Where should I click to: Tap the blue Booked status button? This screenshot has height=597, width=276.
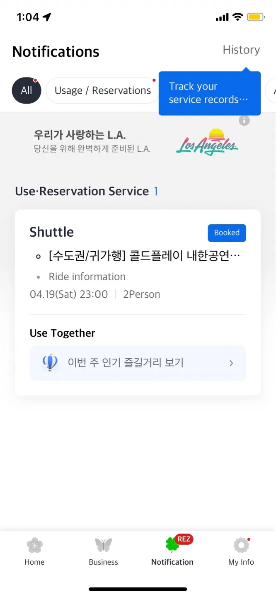coord(227,233)
